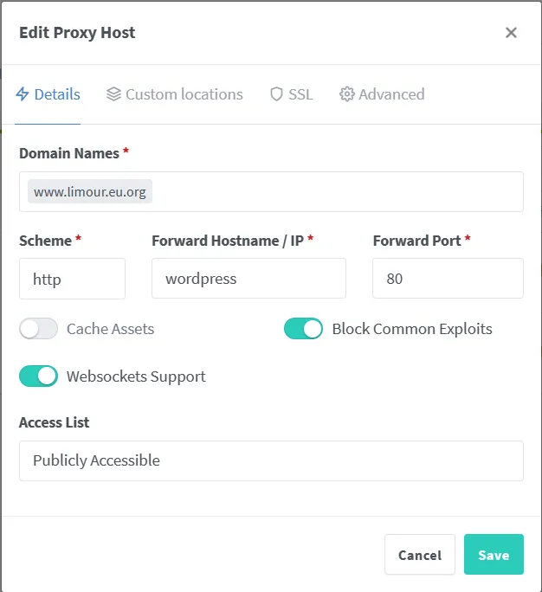Click the lightning bolt Details icon

tap(23, 94)
